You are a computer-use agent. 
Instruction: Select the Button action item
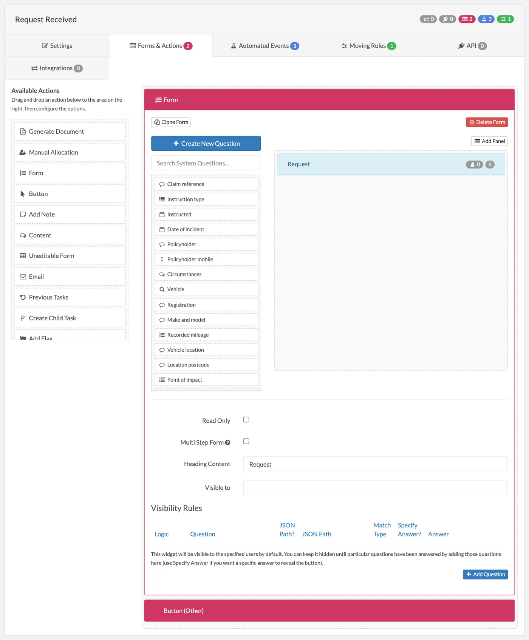pos(70,194)
